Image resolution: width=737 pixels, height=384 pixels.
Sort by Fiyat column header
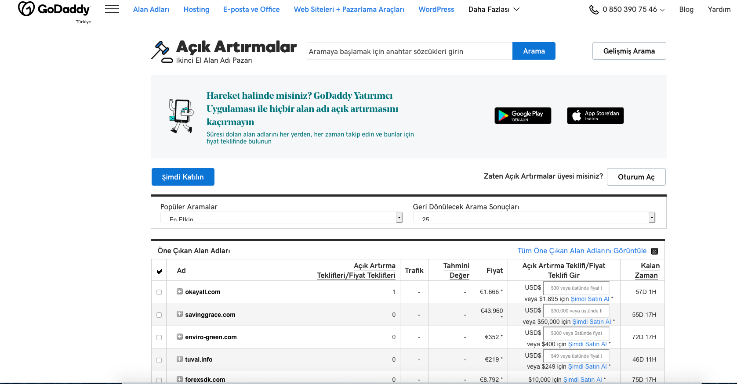point(494,271)
